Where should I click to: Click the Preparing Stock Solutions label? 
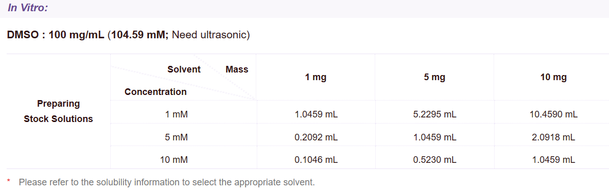coord(59,111)
